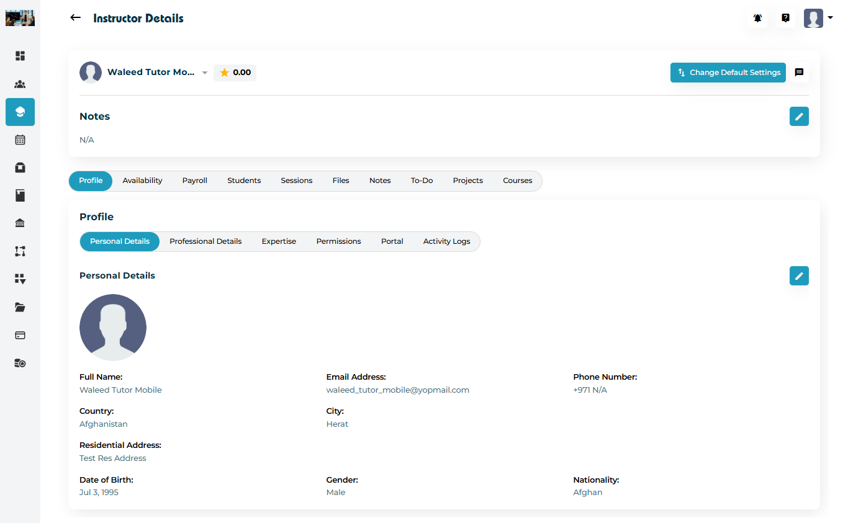Go back using the left arrow
This screenshot has width=848, height=523.
(76, 18)
